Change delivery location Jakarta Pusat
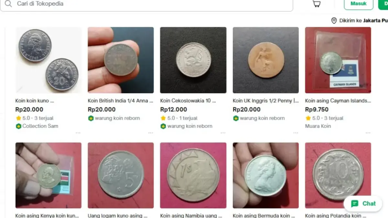This screenshot has width=388, height=218. [x=375, y=21]
